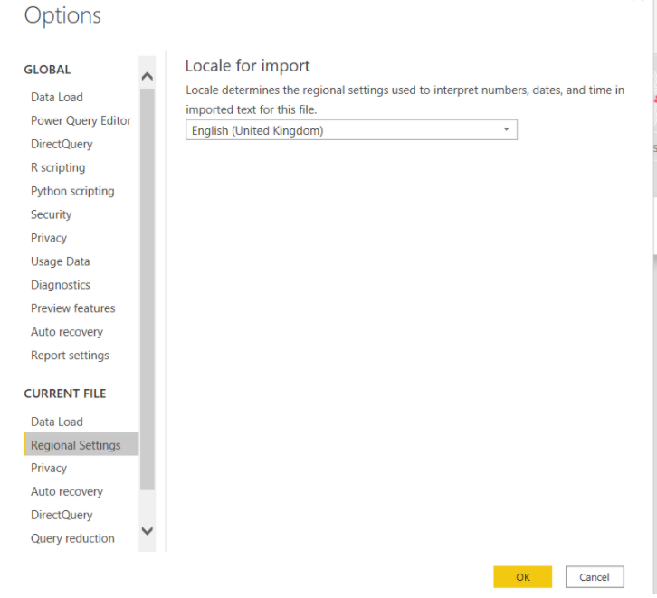Viewport: 657px width, 598px height.
Task: Click the OK button
Action: [x=522, y=577]
